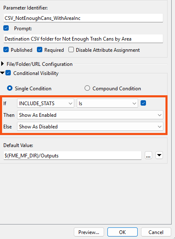Click the Preview... button
This screenshot has height=239, width=175.
click(89, 232)
